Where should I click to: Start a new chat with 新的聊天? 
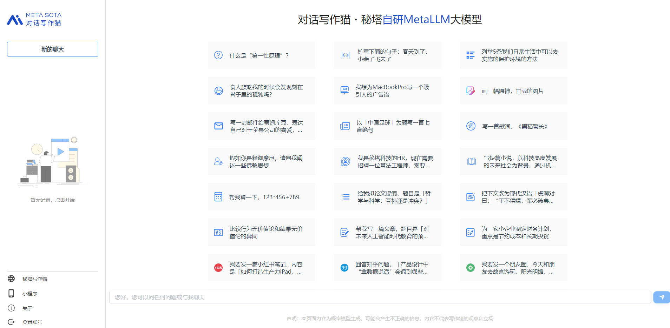(x=53, y=49)
